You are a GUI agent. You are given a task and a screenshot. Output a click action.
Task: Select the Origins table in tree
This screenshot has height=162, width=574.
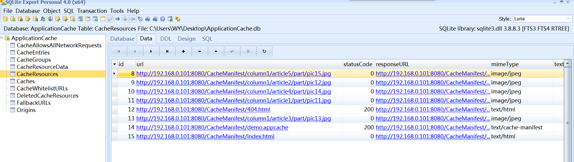click(26, 110)
